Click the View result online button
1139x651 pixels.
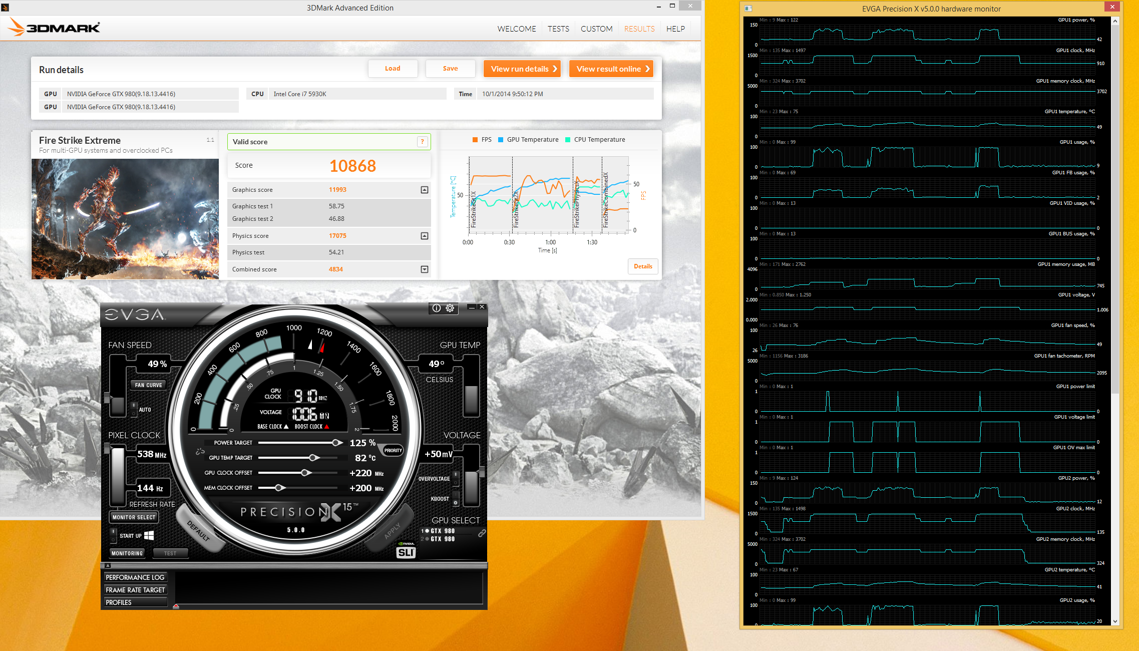point(611,69)
